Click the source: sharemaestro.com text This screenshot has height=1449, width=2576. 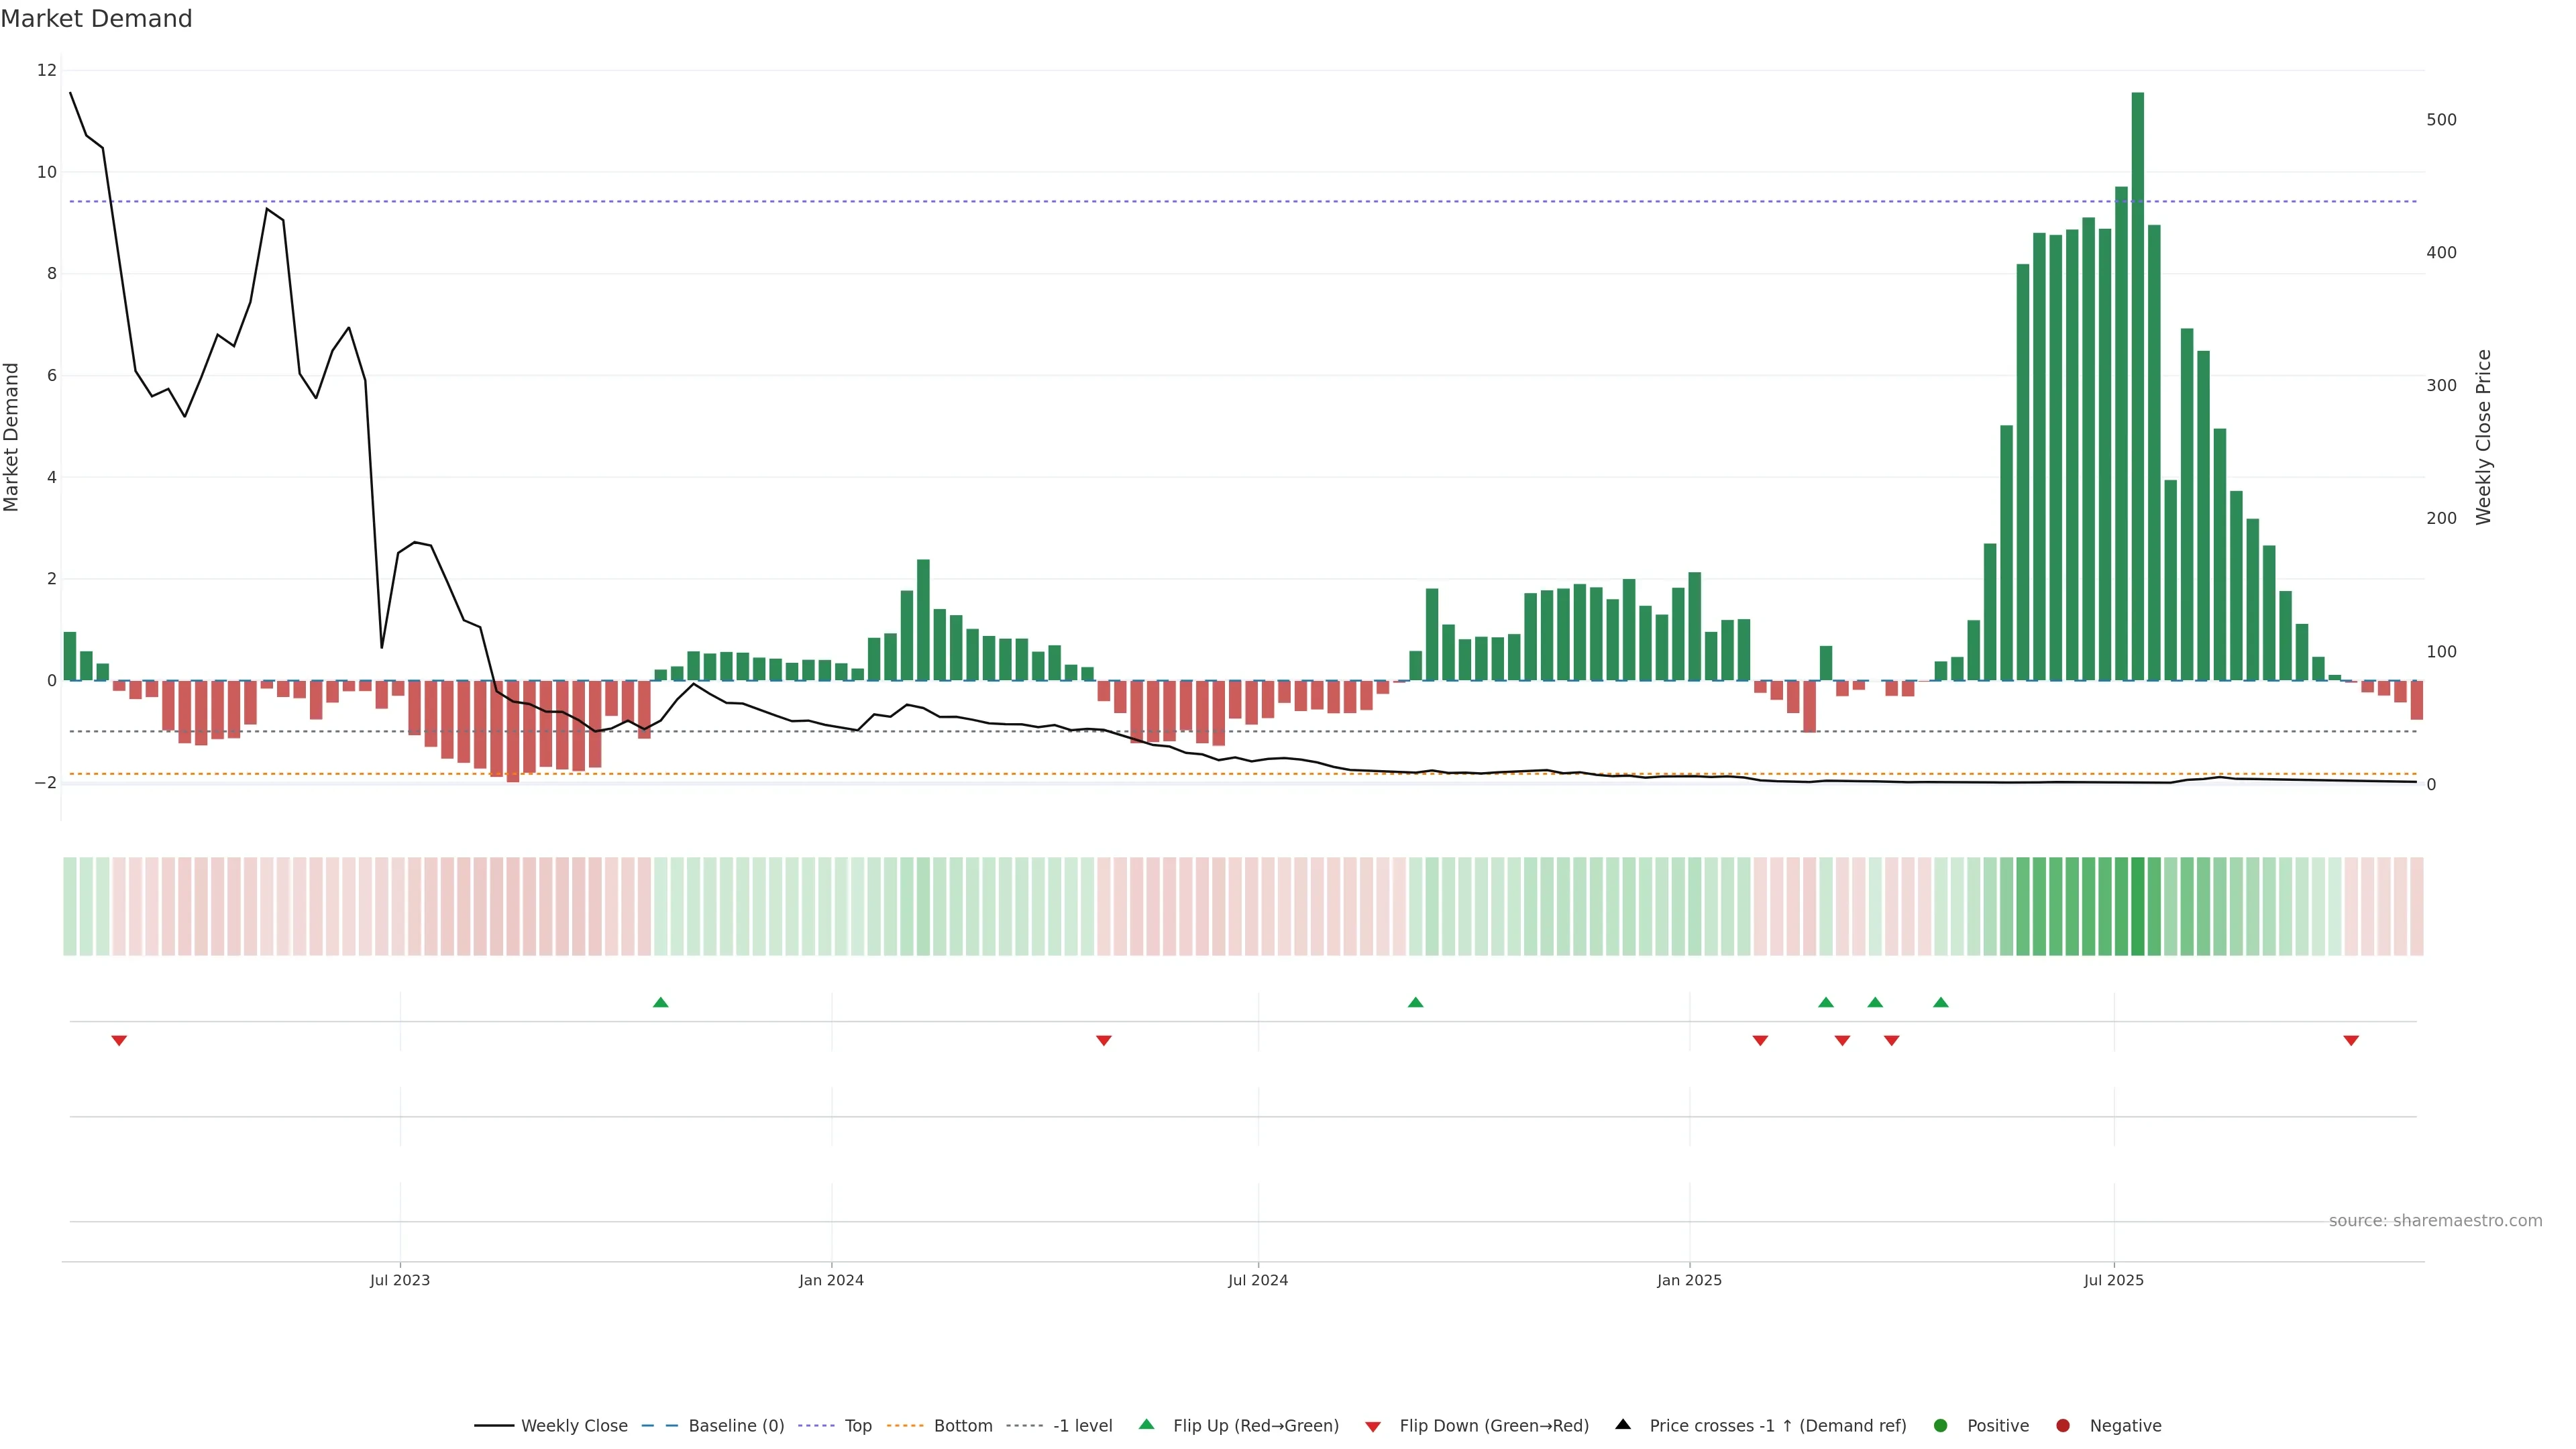2435,1220
